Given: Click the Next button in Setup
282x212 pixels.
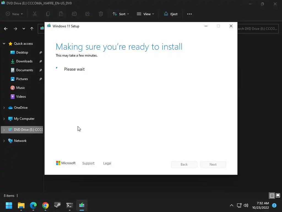Looking at the screenshot, I should [x=213, y=165].
